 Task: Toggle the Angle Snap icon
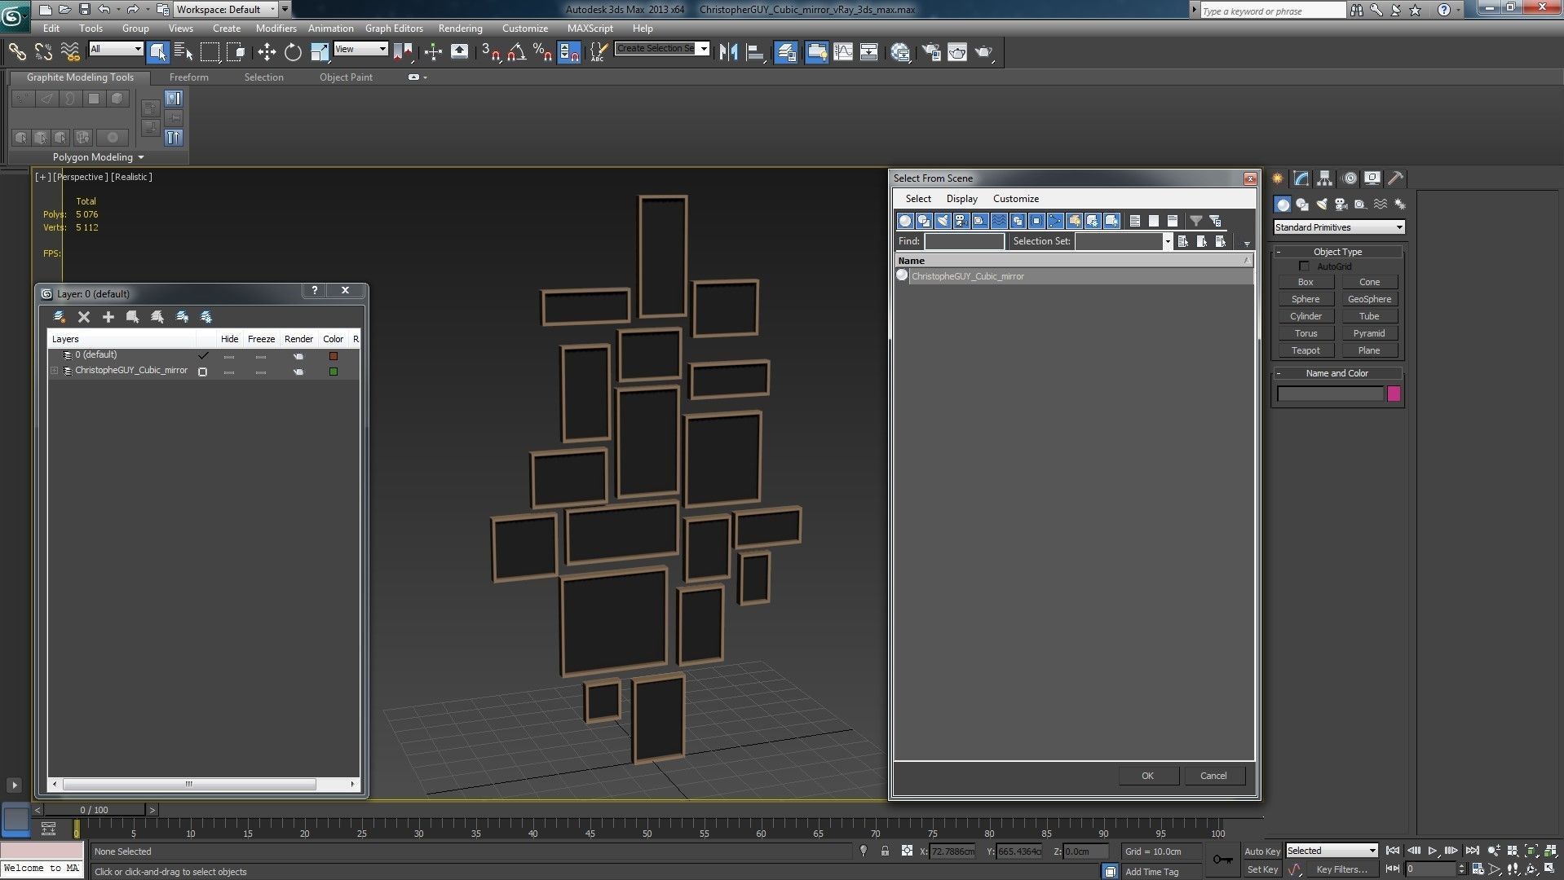tap(516, 52)
